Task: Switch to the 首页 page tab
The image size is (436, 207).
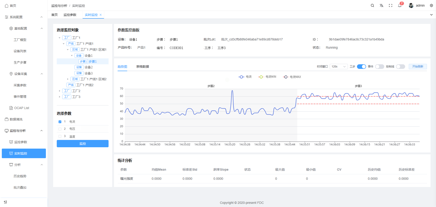Action: (55, 15)
